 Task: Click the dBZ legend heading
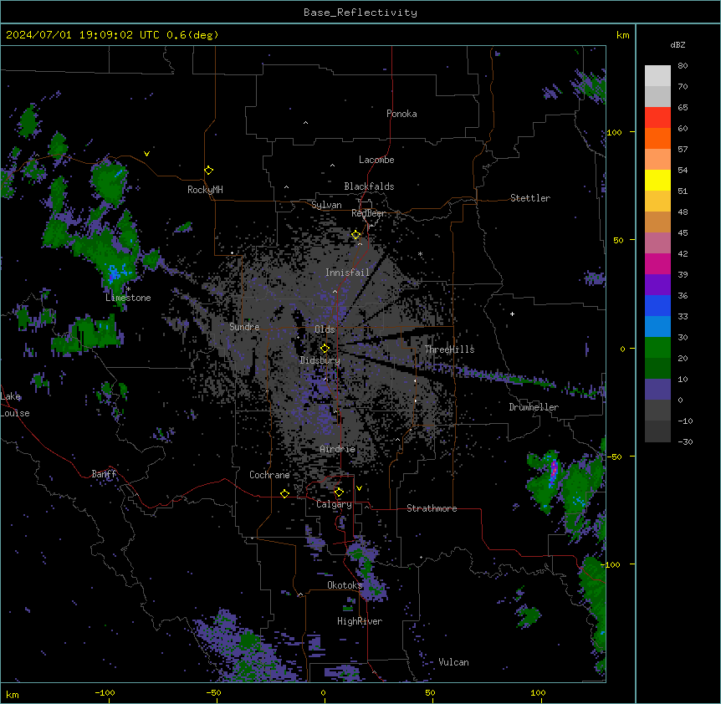(x=678, y=45)
